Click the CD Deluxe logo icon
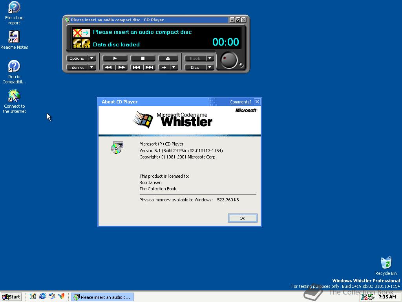This screenshot has height=302, width=402. click(x=82, y=43)
